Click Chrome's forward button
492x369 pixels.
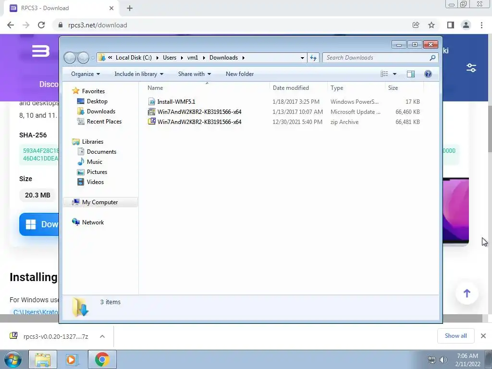[x=26, y=25]
